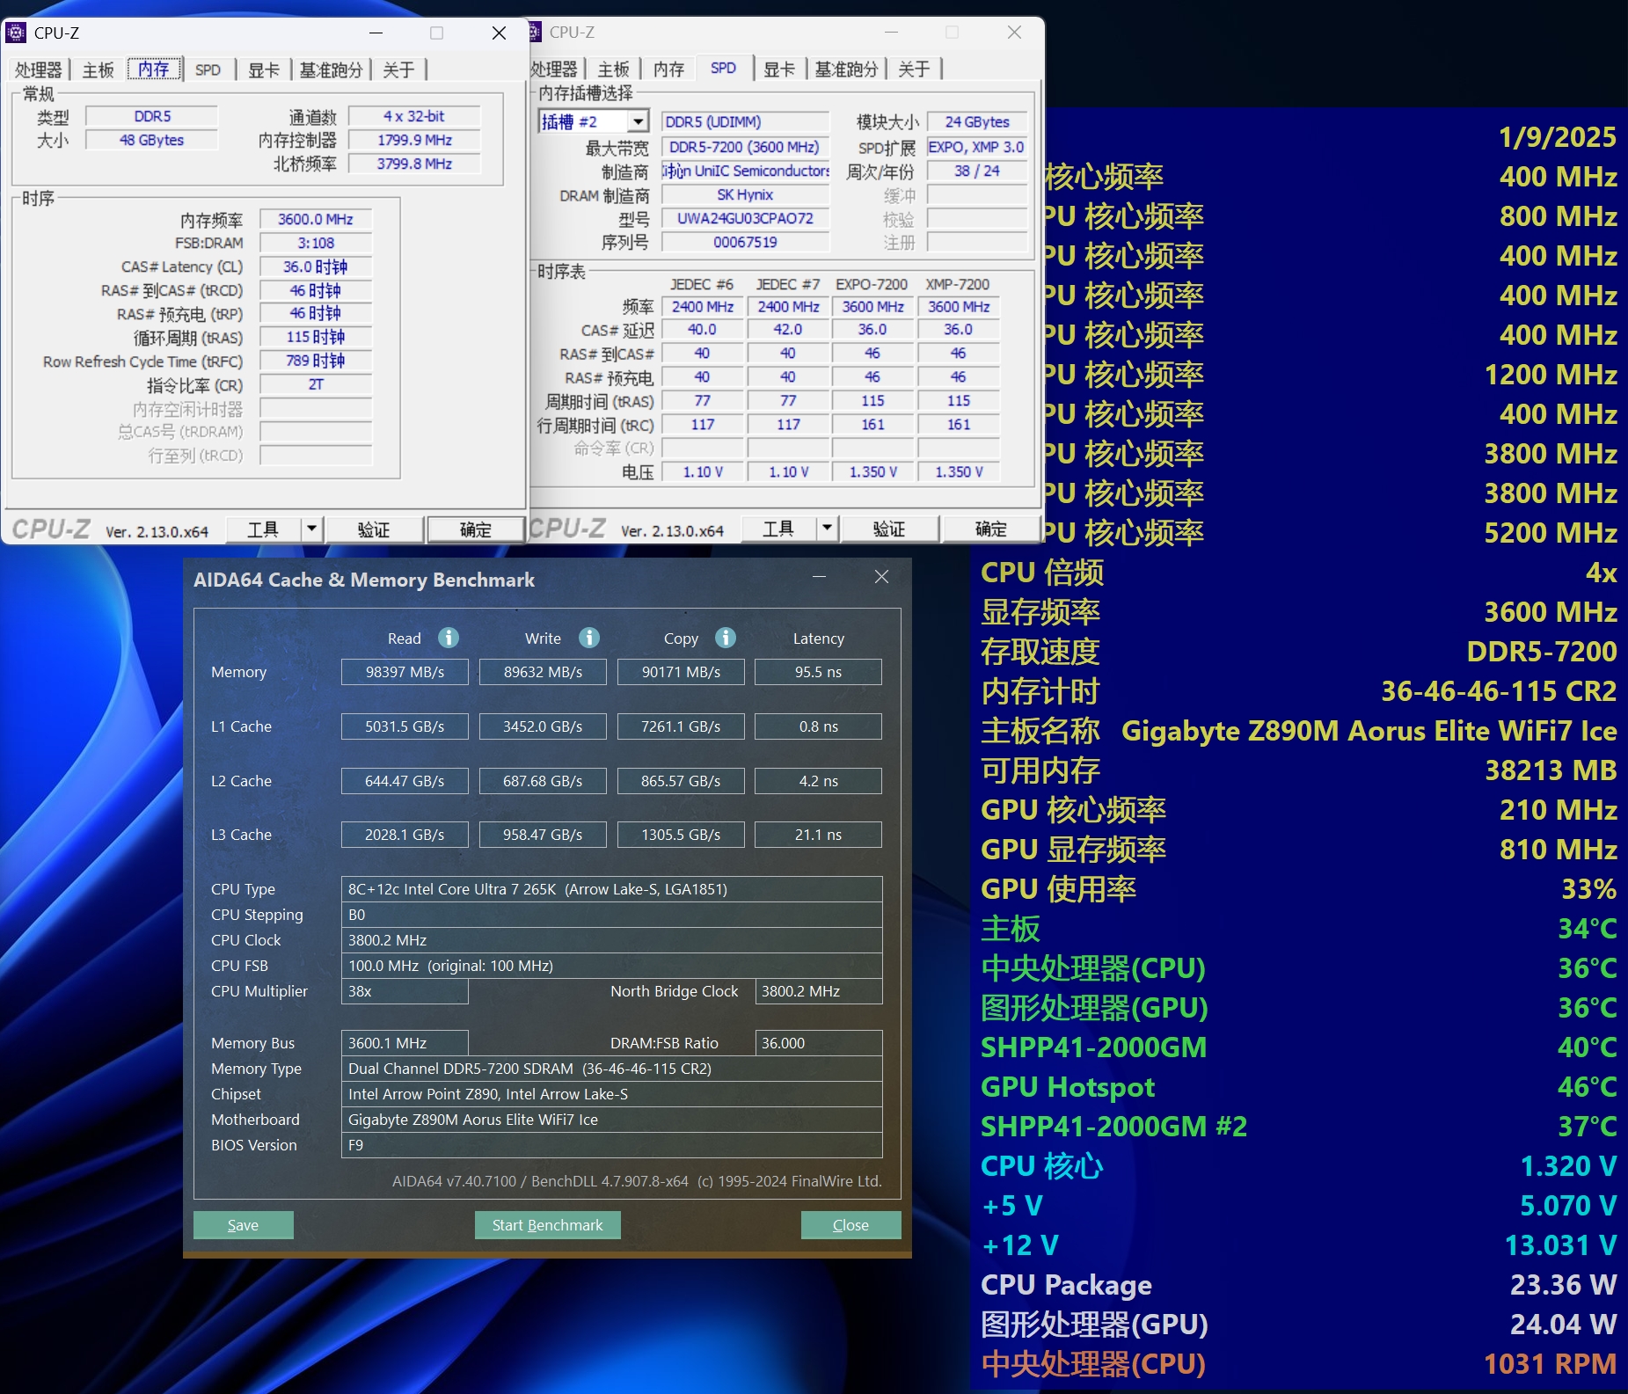
Task: Open the 显卡 tab in left CPU-Z
Action: [x=263, y=69]
